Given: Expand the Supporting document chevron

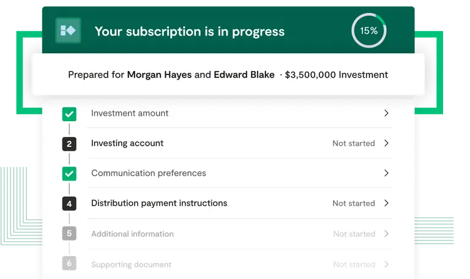Looking at the screenshot, I should [386, 264].
